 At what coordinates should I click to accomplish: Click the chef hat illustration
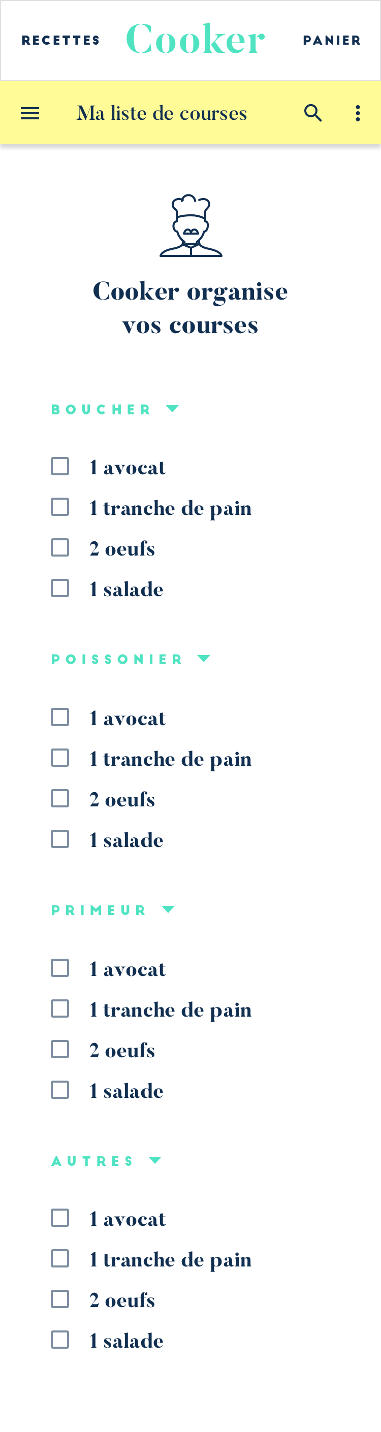(x=191, y=225)
